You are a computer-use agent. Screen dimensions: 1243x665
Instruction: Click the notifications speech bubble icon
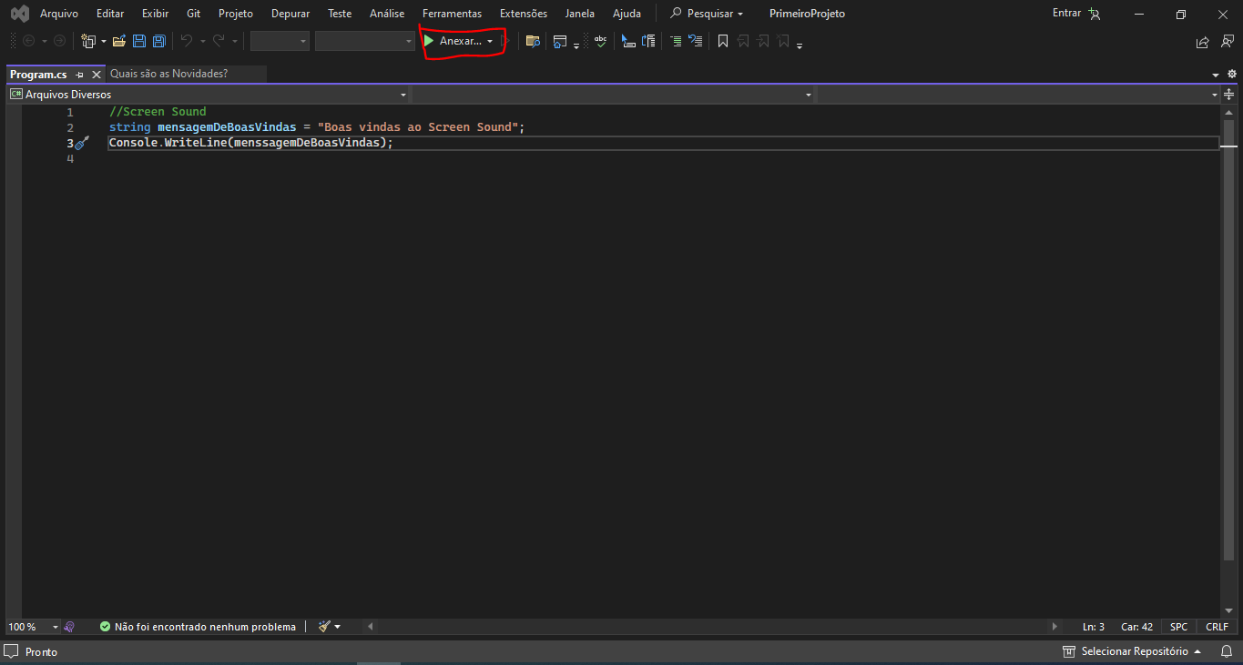pyautogui.click(x=11, y=651)
